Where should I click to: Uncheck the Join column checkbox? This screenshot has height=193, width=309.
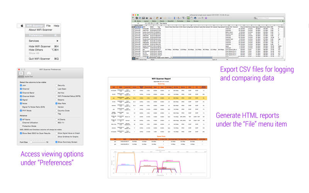point(21,85)
